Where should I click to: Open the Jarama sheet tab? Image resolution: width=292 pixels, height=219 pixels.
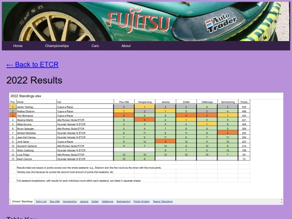click(84, 202)
